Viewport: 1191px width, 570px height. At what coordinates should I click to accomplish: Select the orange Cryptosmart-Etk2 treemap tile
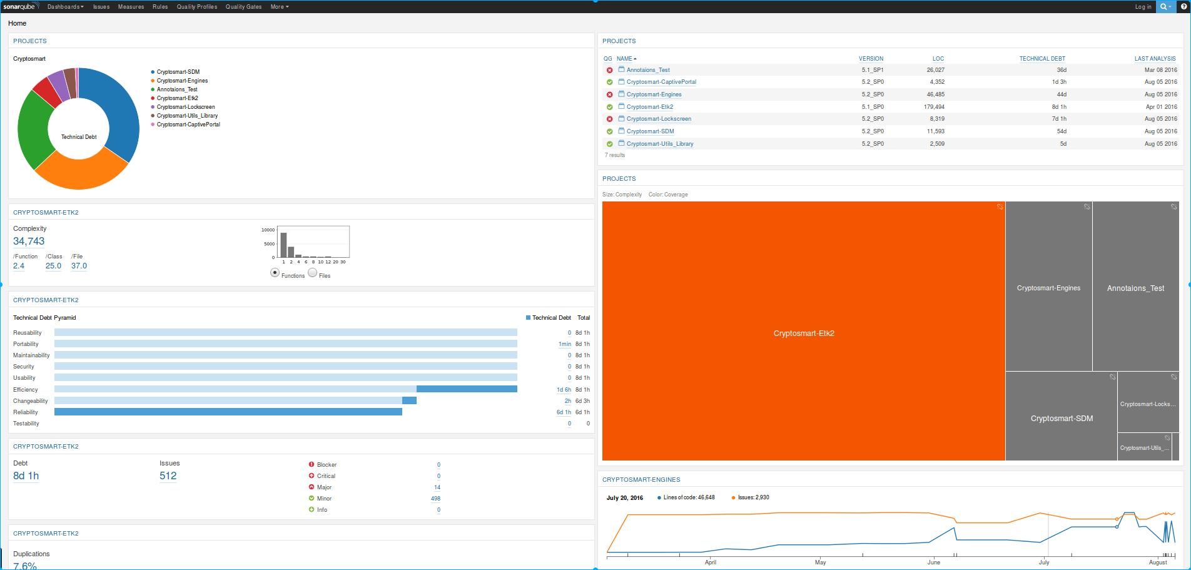(804, 331)
